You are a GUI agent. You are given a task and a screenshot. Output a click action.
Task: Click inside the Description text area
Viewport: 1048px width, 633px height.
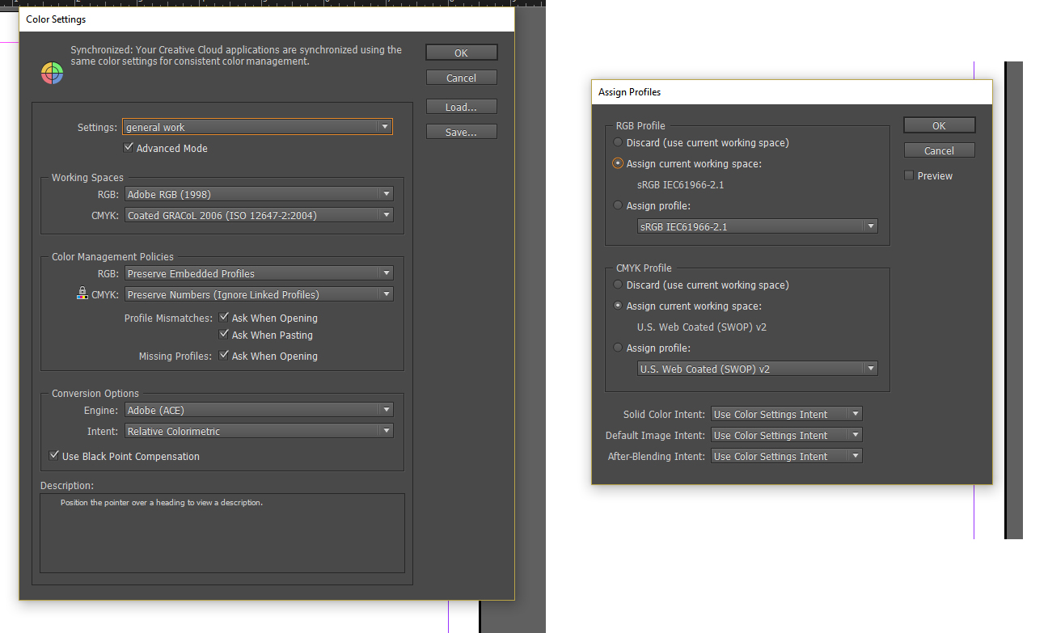(222, 534)
